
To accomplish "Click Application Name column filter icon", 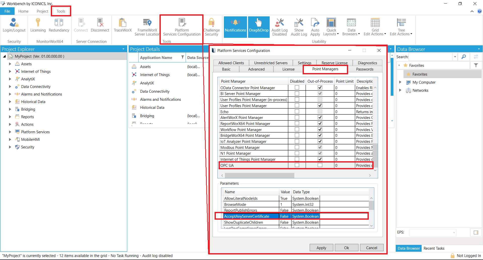I will (x=183, y=57).
